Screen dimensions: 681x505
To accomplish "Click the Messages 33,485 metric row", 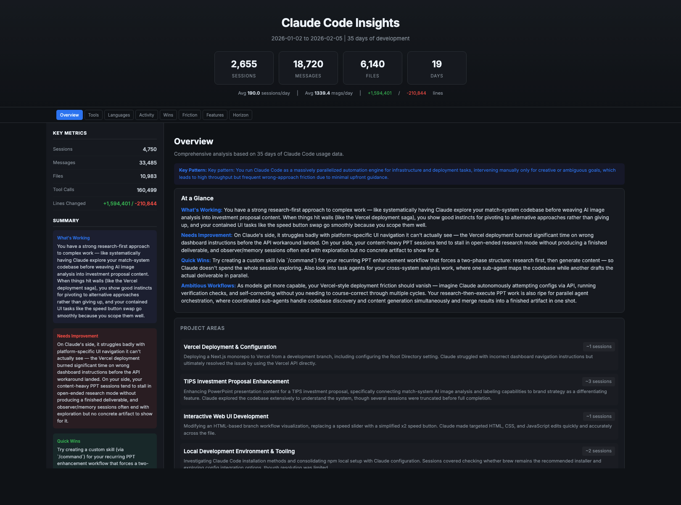I will (105, 162).
